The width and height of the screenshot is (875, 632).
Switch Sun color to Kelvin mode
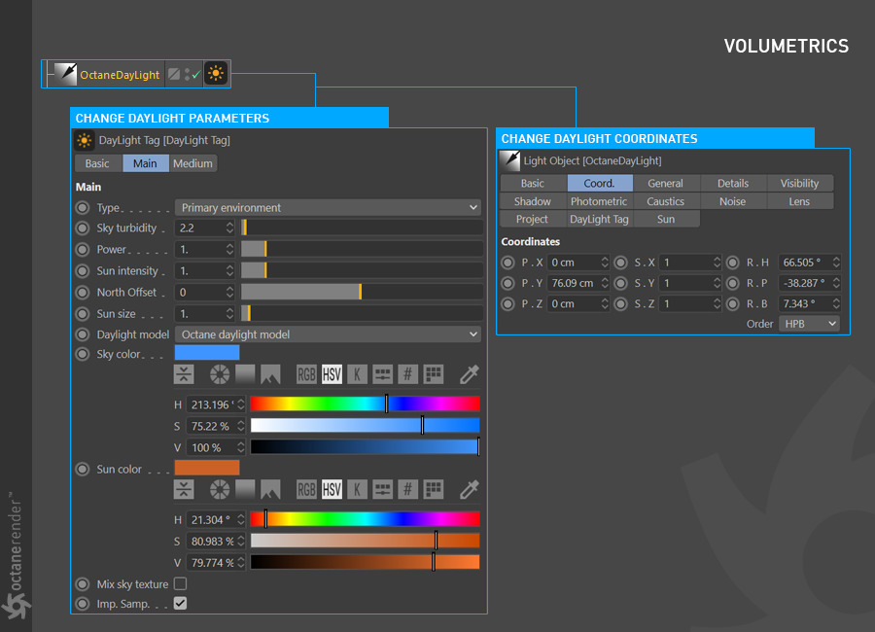click(x=357, y=489)
